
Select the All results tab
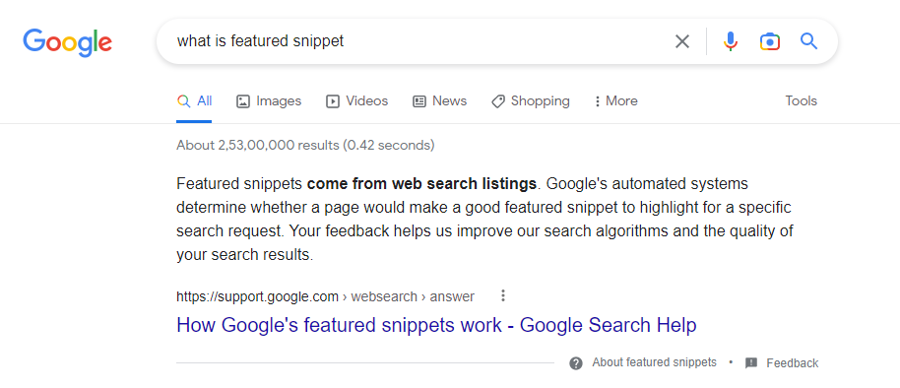click(x=195, y=101)
